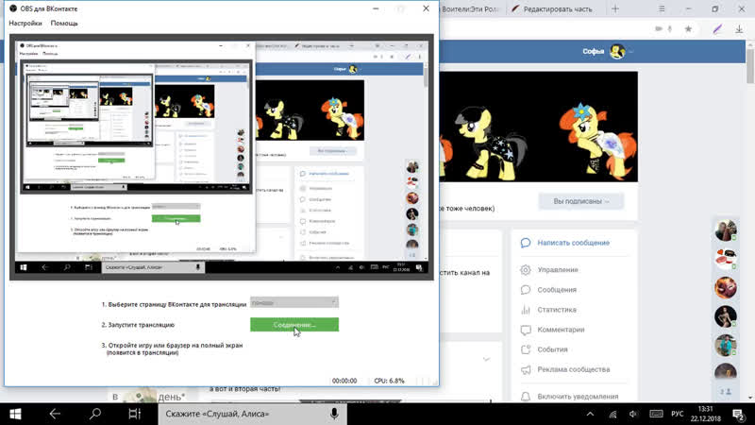Click the community cover image with ponies
The image size is (755, 425).
coord(538,127)
